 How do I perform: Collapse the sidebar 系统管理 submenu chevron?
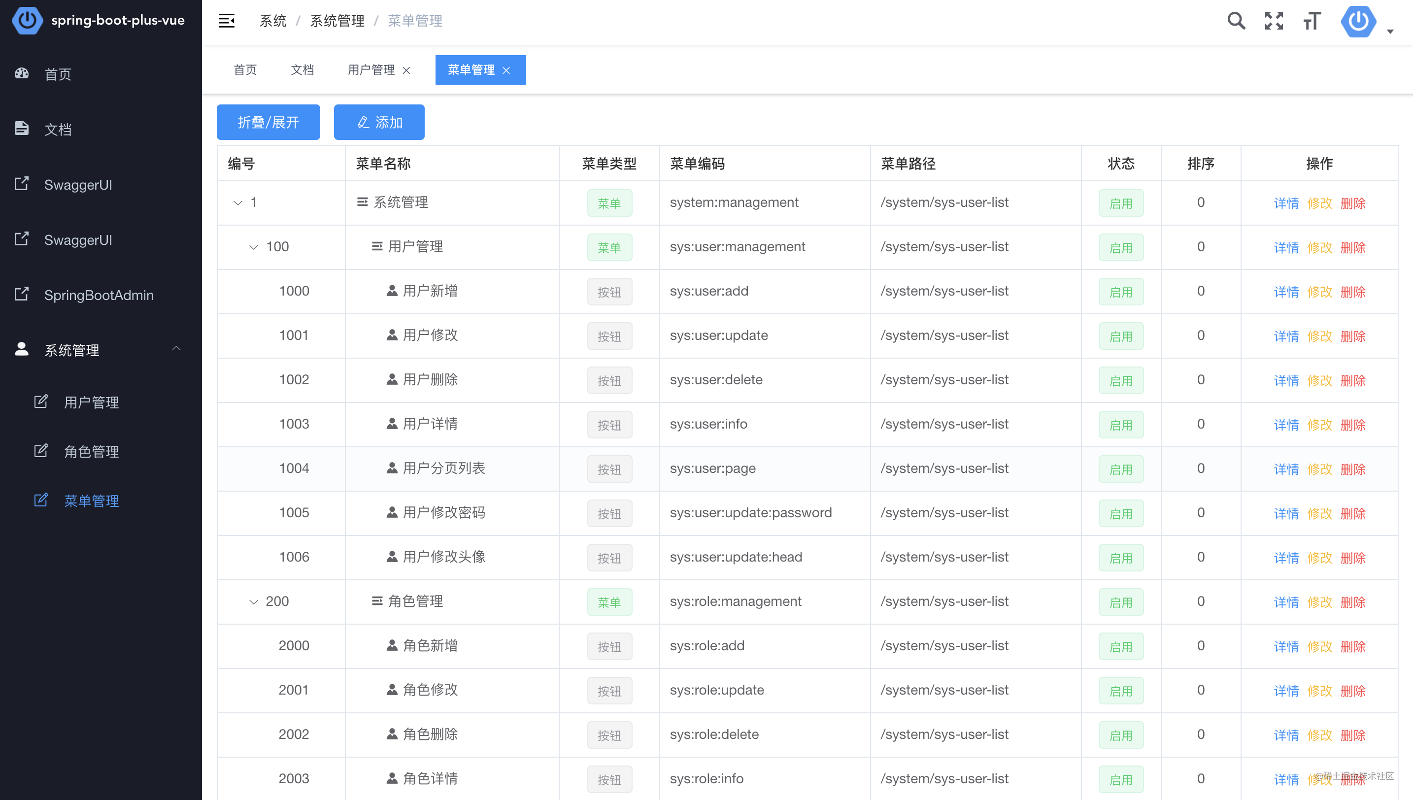(x=176, y=349)
